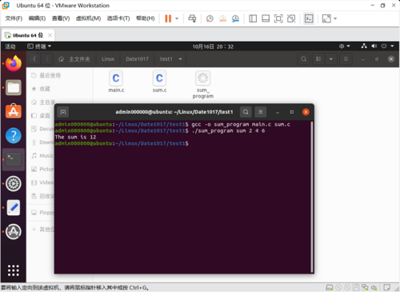
Task: Open the hamburger menu in Files window
Action: pos(346,59)
